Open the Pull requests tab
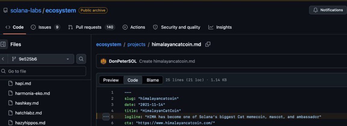 (x=92, y=27)
